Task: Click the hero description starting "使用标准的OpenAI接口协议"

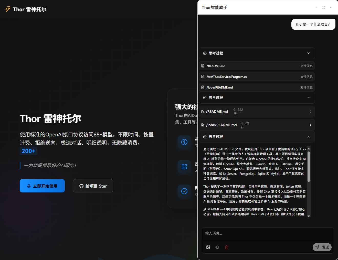Action: 87,139
